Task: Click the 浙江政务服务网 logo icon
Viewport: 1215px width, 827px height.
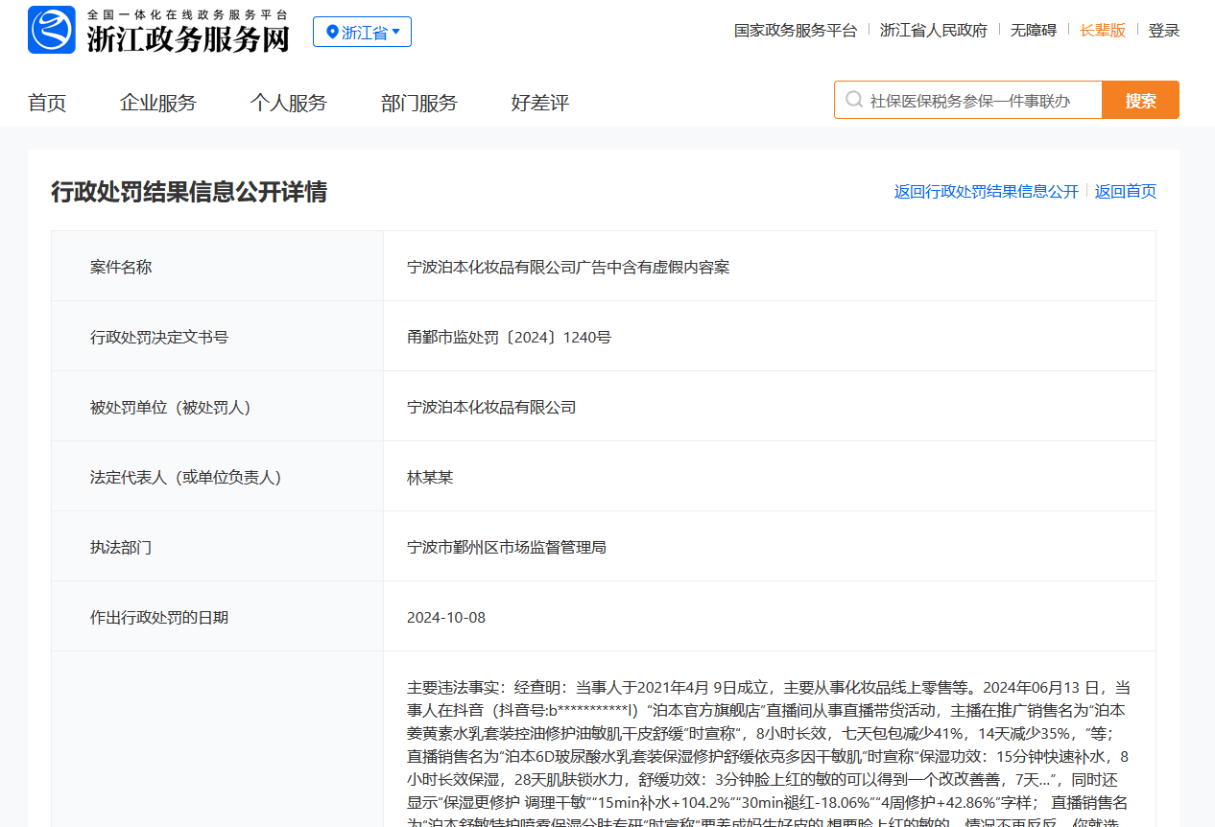Action: coord(52,31)
